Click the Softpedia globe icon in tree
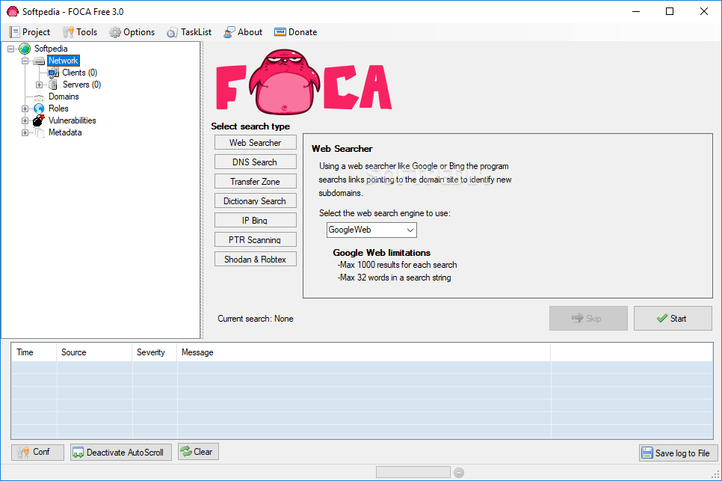 click(x=25, y=49)
